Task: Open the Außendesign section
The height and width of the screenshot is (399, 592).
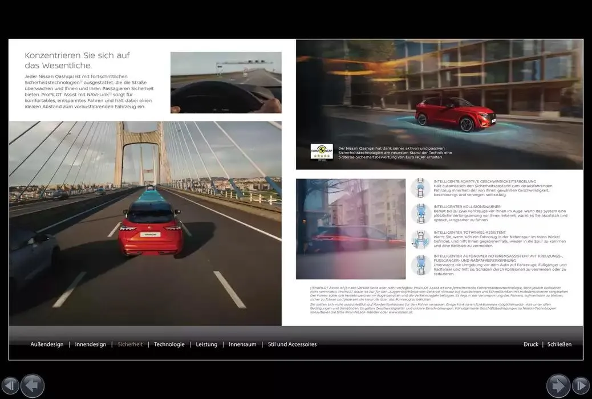Action: pyautogui.click(x=47, y=344)
